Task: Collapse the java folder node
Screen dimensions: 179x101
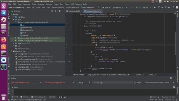Action: [14, 20]
